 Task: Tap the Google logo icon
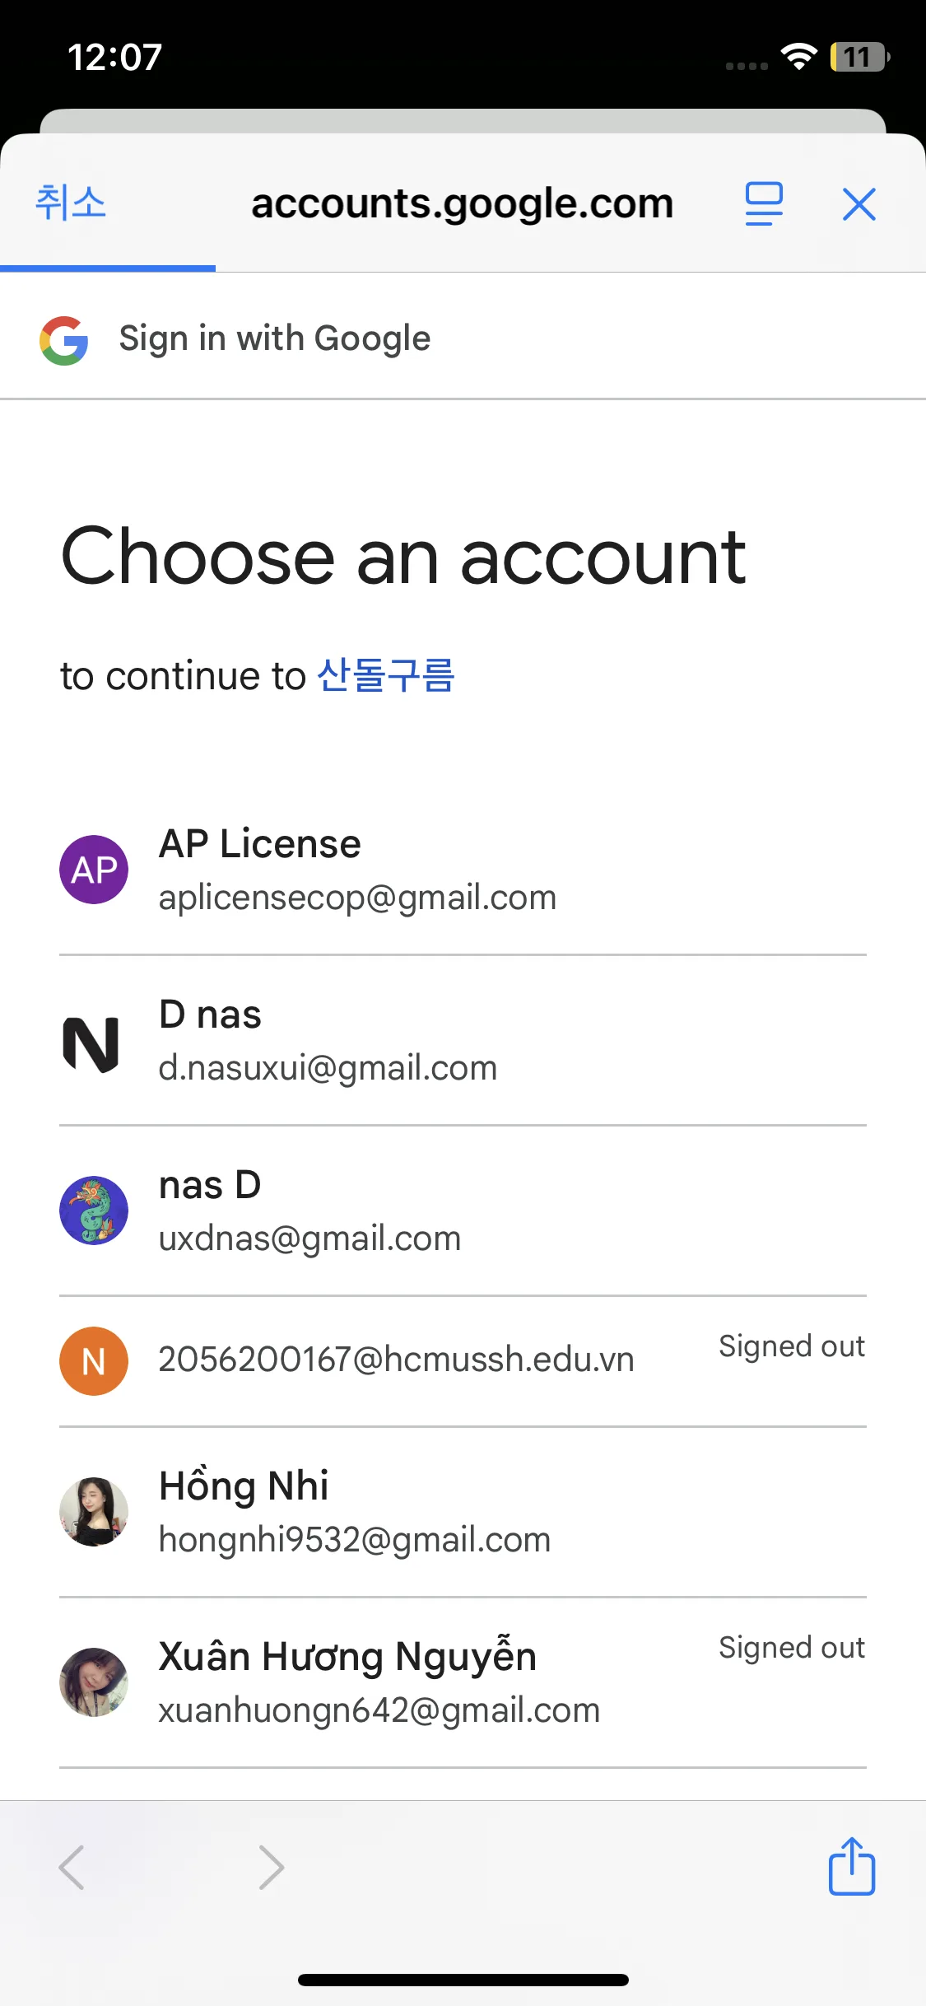(x=64, y=340)
